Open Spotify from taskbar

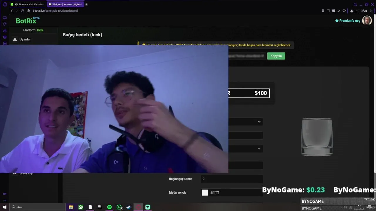click(109, 207)
